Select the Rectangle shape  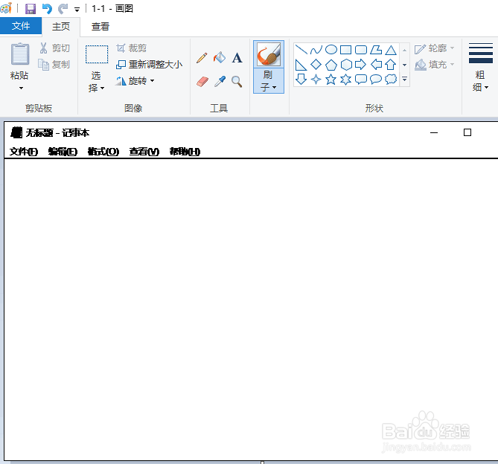tap(346, 50)
